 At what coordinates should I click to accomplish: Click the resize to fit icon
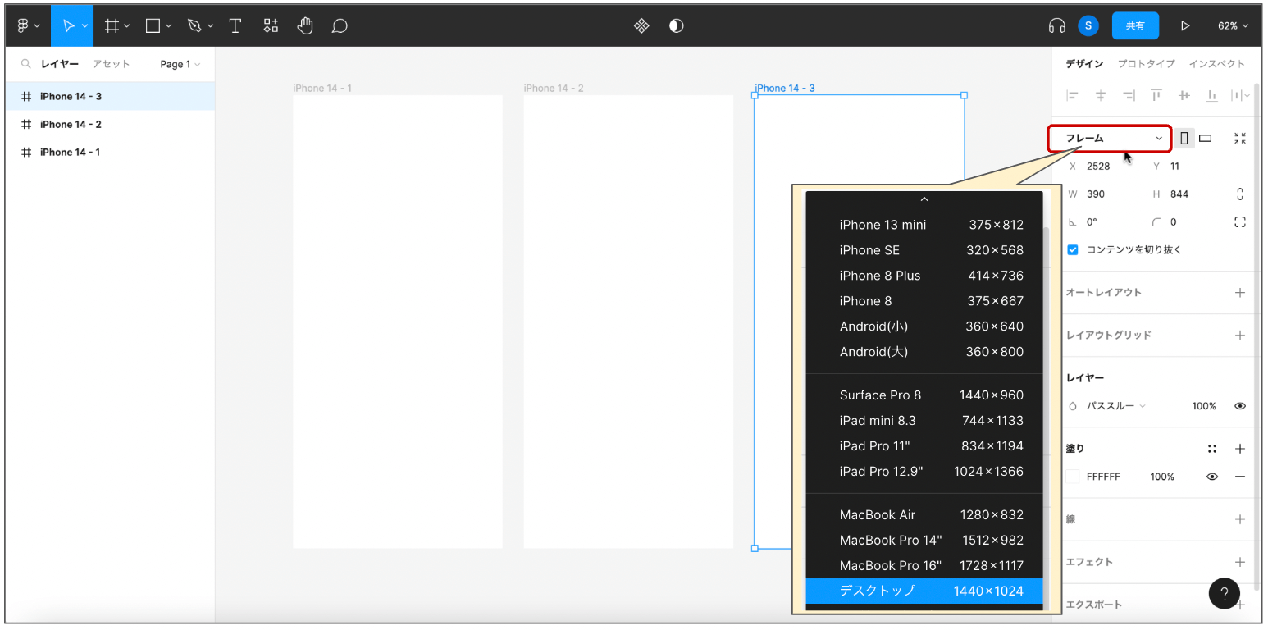pos(1240,138)
